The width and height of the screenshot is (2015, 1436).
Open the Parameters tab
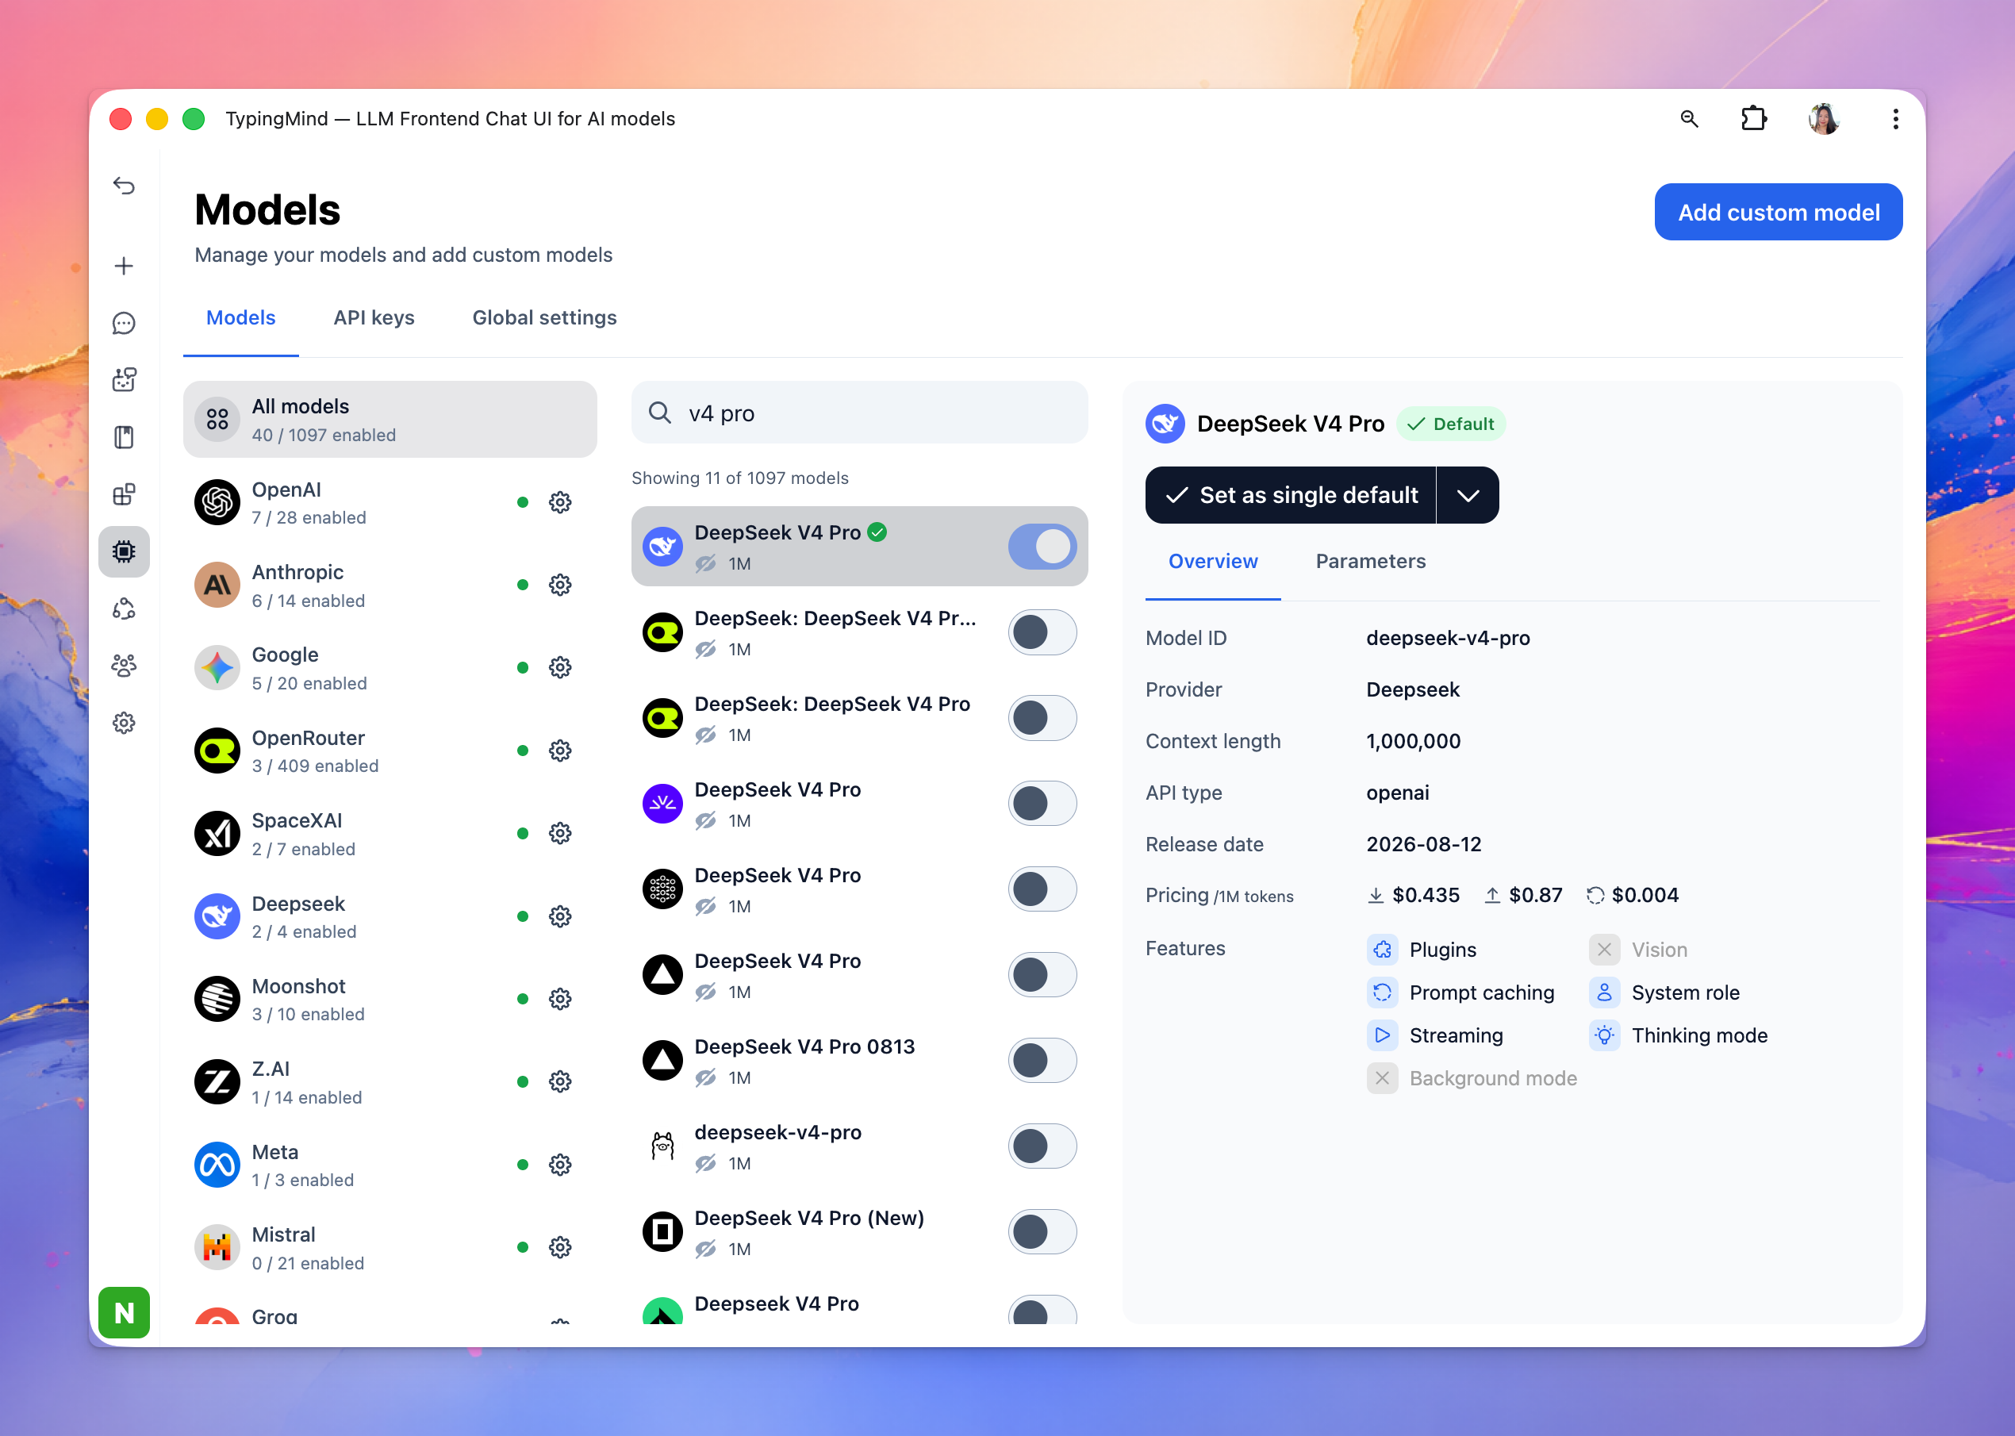(1371, 562)
